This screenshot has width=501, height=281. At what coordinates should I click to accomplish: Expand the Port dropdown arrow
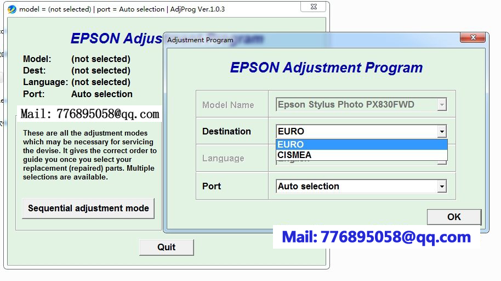click(442, 186)
